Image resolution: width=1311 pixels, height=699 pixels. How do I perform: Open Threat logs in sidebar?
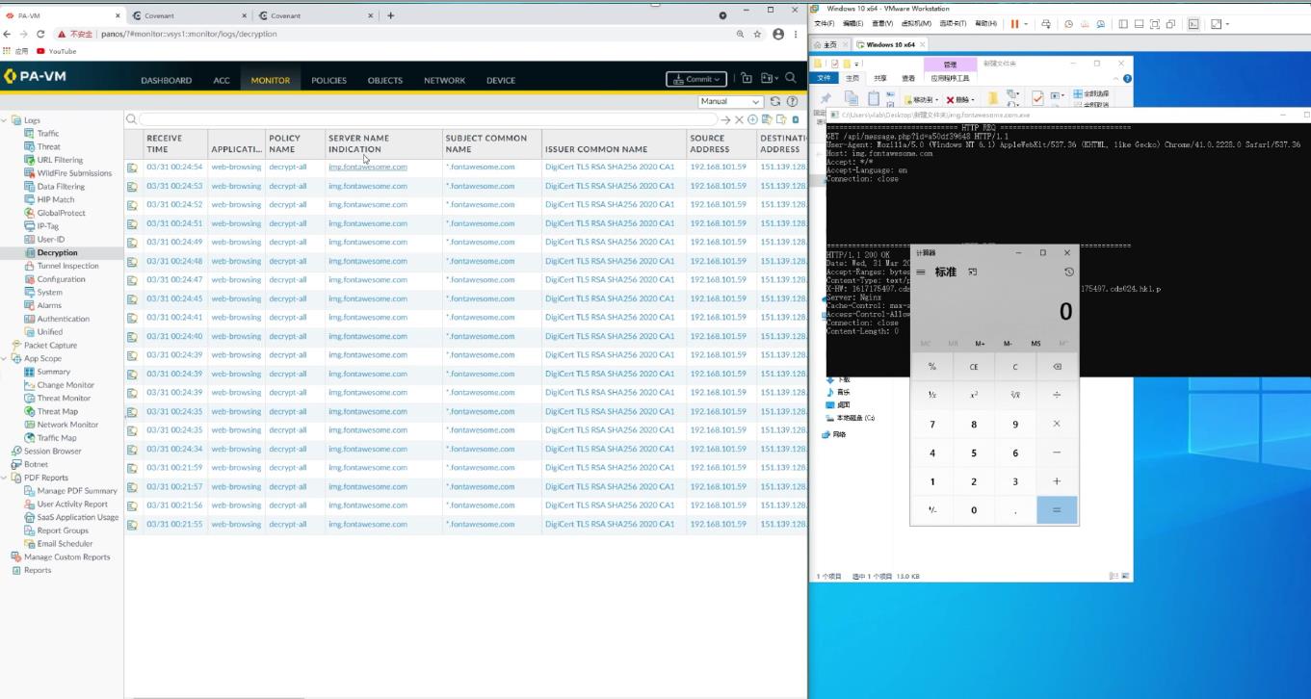pyautogui.click(x=48, y=147)
